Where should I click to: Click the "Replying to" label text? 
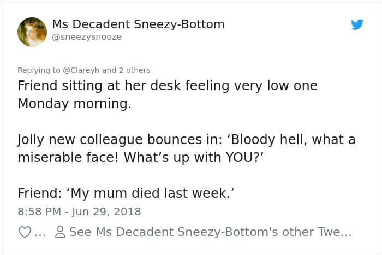[39, 70]
